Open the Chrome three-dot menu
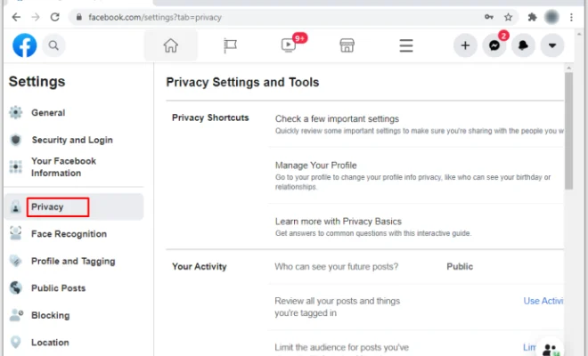This screenshot has height=356, width=588. pyautogui.click(x=571, y=17)
